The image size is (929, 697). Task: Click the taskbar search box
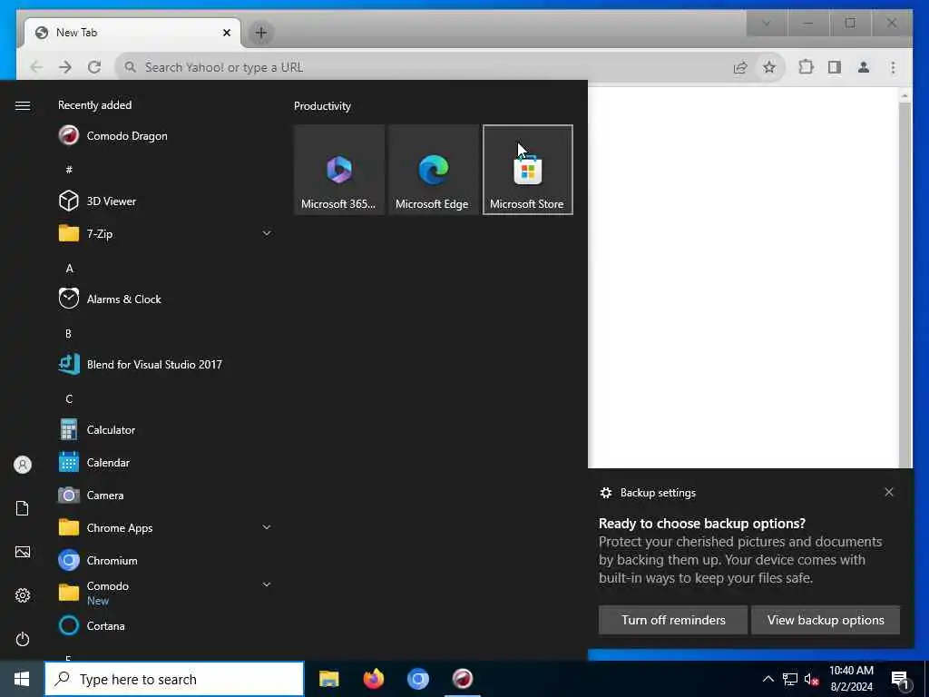click(x=174, y=679)
